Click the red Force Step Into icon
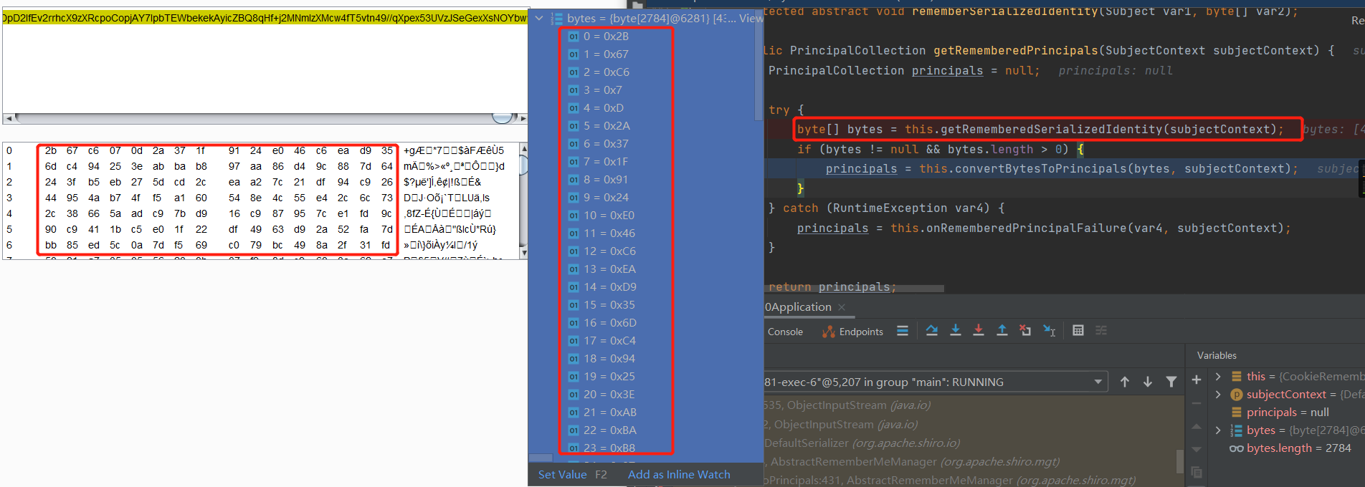1365x487 pixels. point(979,331)
